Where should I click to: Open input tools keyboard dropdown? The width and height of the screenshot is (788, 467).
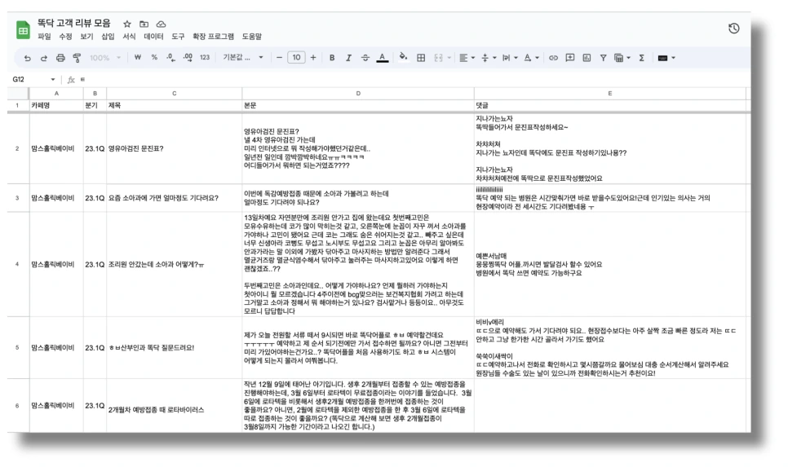(666, 58)
